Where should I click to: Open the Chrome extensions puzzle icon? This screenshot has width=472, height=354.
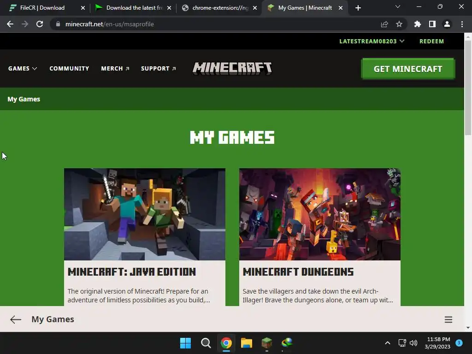418,24
